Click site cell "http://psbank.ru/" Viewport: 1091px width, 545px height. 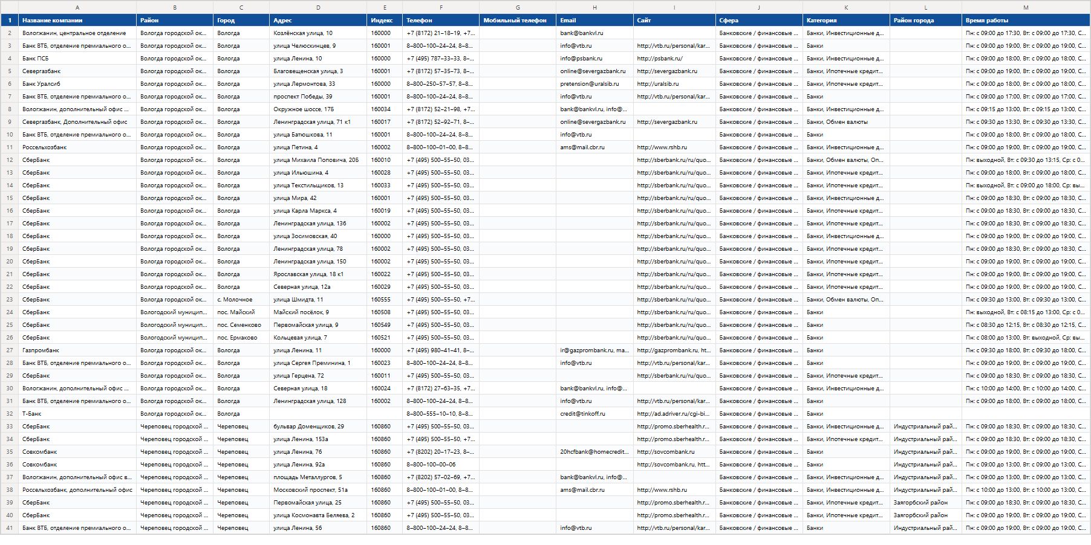click(674, 59)
